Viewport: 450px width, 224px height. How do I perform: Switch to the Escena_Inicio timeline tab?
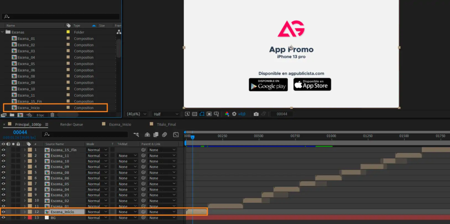tap(120, 125)
